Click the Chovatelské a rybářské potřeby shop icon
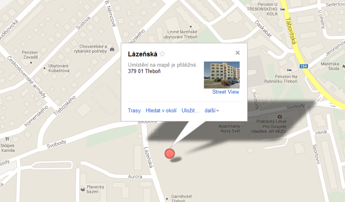This screenshot has width=345, height=202. [112, 49]
